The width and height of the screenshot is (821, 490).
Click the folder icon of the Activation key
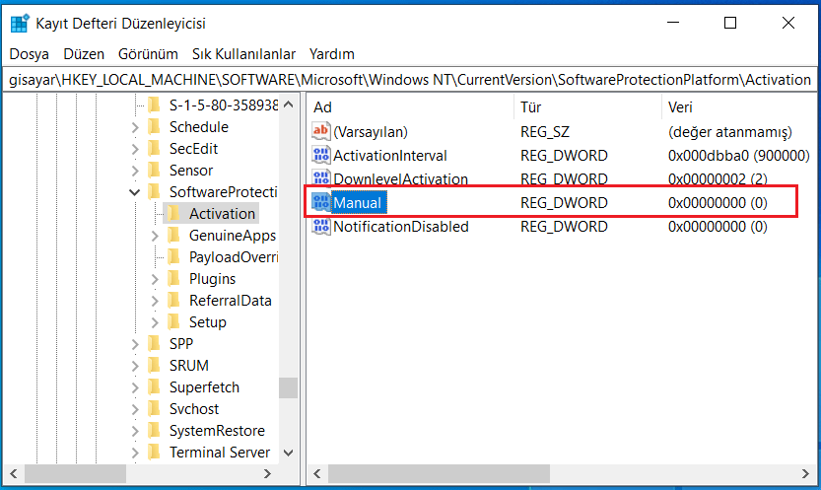(173, 214)
